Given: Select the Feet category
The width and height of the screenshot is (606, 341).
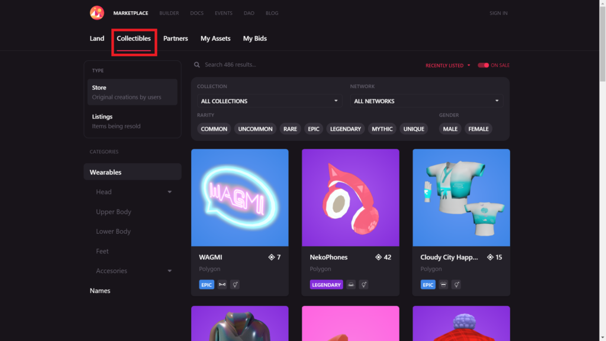Looking at the screenshot, I should [x=102, y=251].
